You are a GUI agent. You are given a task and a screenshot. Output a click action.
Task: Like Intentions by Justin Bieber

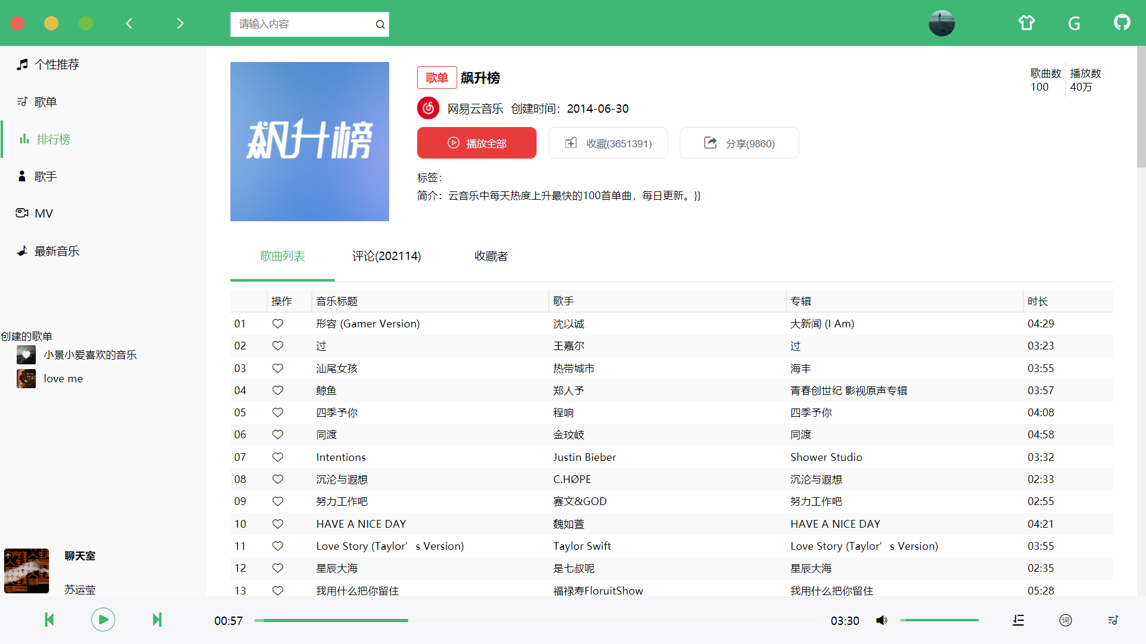[278, 457]
